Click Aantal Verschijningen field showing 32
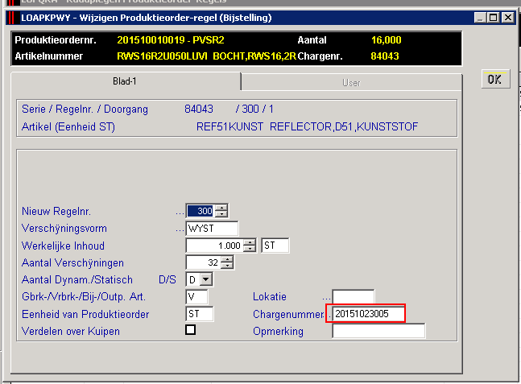Viewport: 521px width, 384px height. pos(204,262)
